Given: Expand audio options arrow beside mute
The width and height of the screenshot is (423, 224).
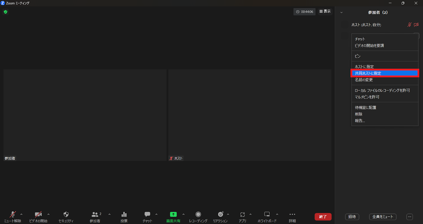Looking at the screenshot, I should (21, 214).
